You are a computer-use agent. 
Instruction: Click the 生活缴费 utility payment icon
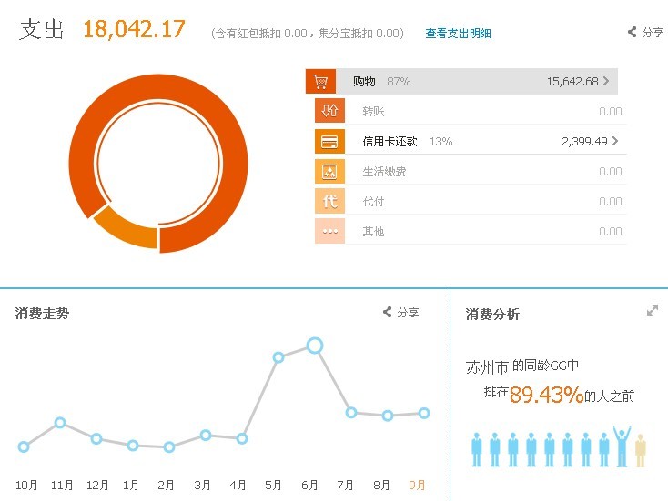pyautogui.click(x=329, y=171)
